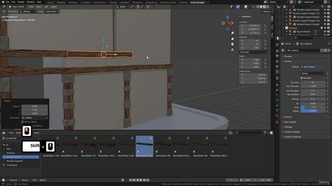Click the viewport zoom magnifier gizmo
The height and width of the screenshot is (186, 332).
pyautogui.click(x=232, y=33)
